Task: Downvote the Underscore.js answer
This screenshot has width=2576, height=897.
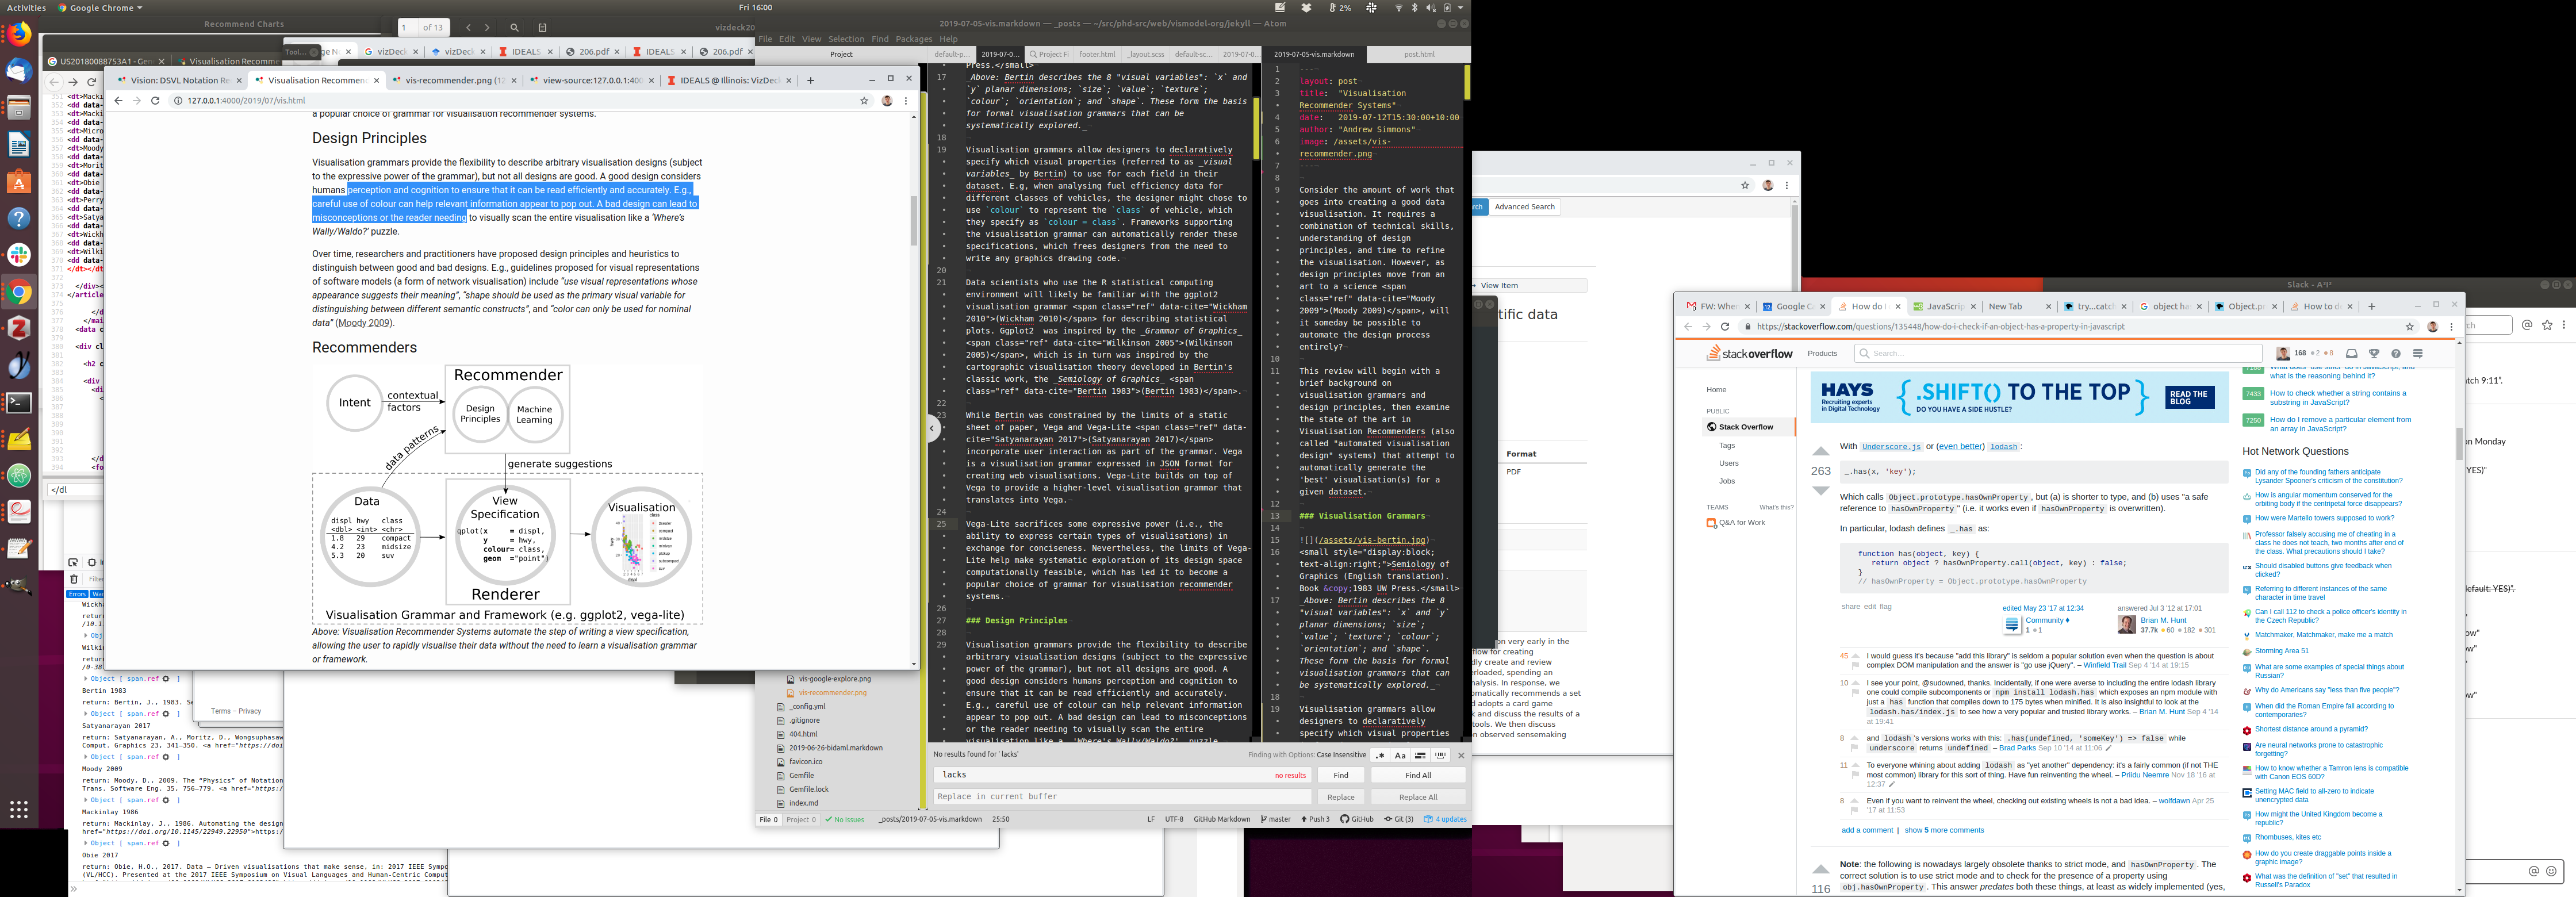Action: pyautogui.click(x=1821, y=490)
